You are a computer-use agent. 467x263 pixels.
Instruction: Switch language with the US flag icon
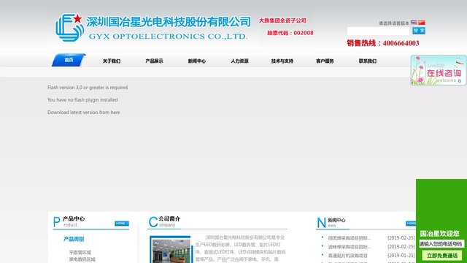[414, 23]
